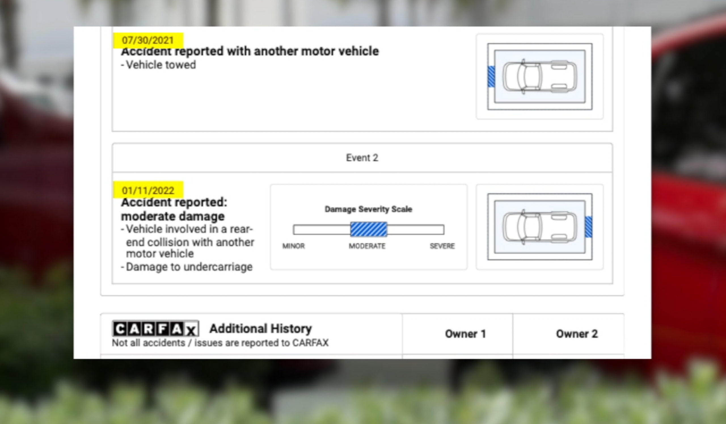
Task: Select the MODERATE severity option
Action: [x=368, y=246]
